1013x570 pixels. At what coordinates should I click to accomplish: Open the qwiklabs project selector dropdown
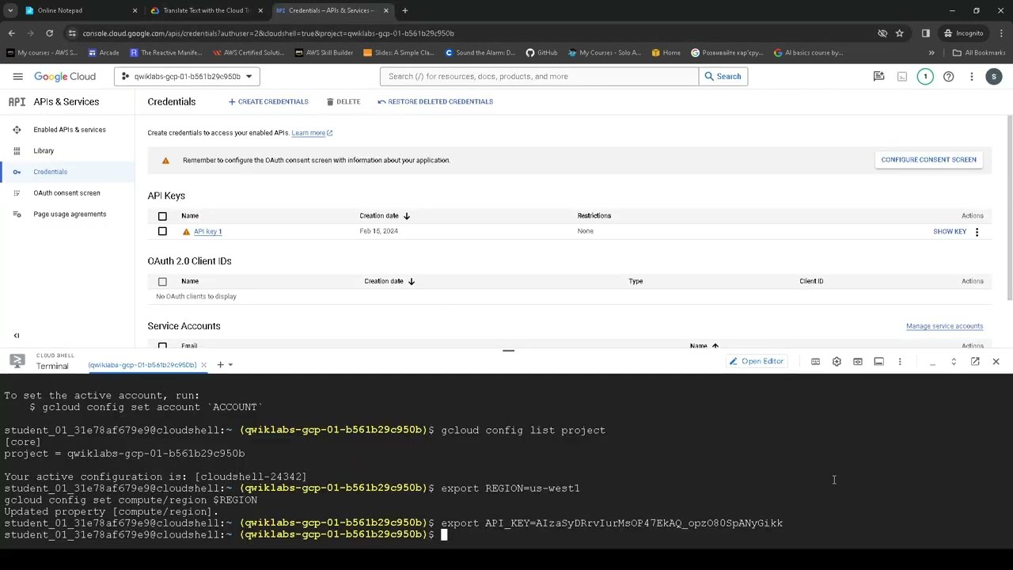coord(188,77)
